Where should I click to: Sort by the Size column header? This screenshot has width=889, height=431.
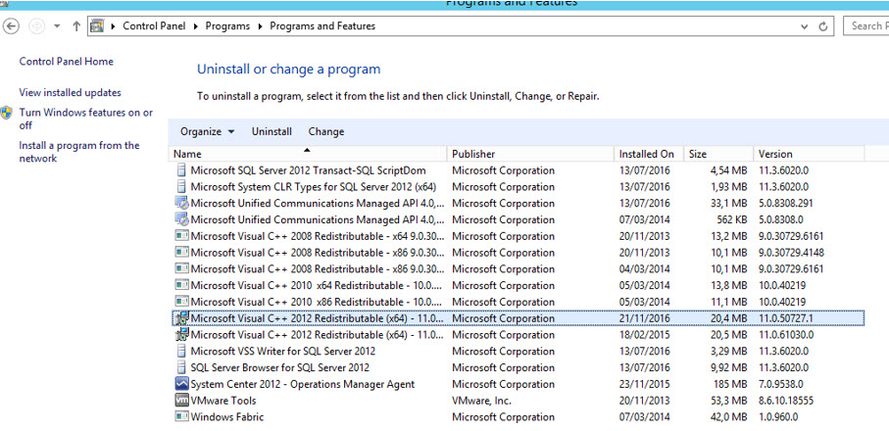(x=718, y=154)
